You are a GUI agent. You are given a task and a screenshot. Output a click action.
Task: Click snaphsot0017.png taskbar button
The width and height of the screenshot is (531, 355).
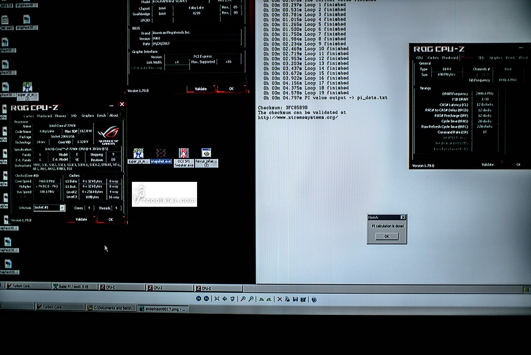(163, 308)
